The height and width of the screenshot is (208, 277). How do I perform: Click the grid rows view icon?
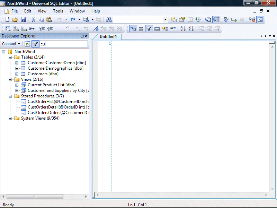141,29
